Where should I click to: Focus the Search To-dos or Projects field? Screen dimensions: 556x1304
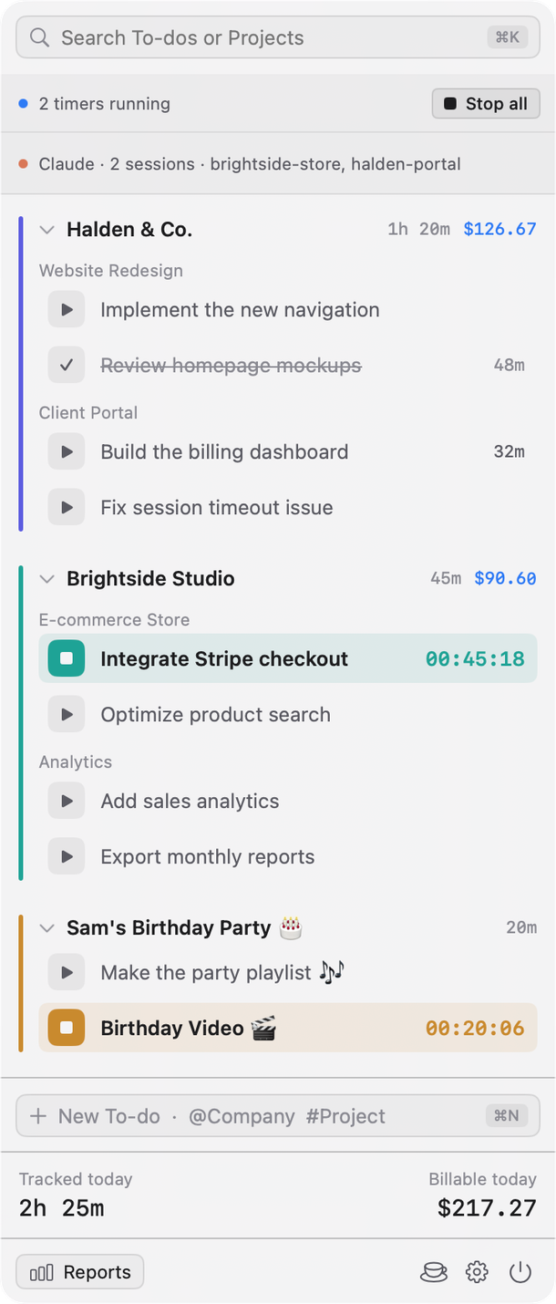[x=278, y=37]
